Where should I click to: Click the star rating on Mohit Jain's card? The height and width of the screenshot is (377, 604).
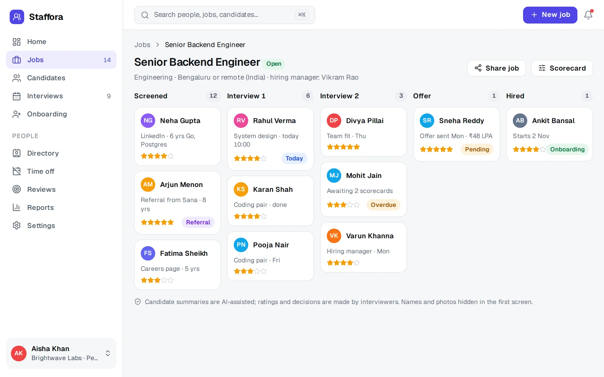pyautogui.click(x=343, y=205)
